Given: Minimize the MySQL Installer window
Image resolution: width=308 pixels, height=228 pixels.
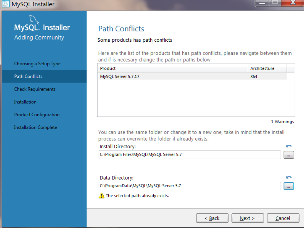Looking at the screenshot, I should 262,3.
